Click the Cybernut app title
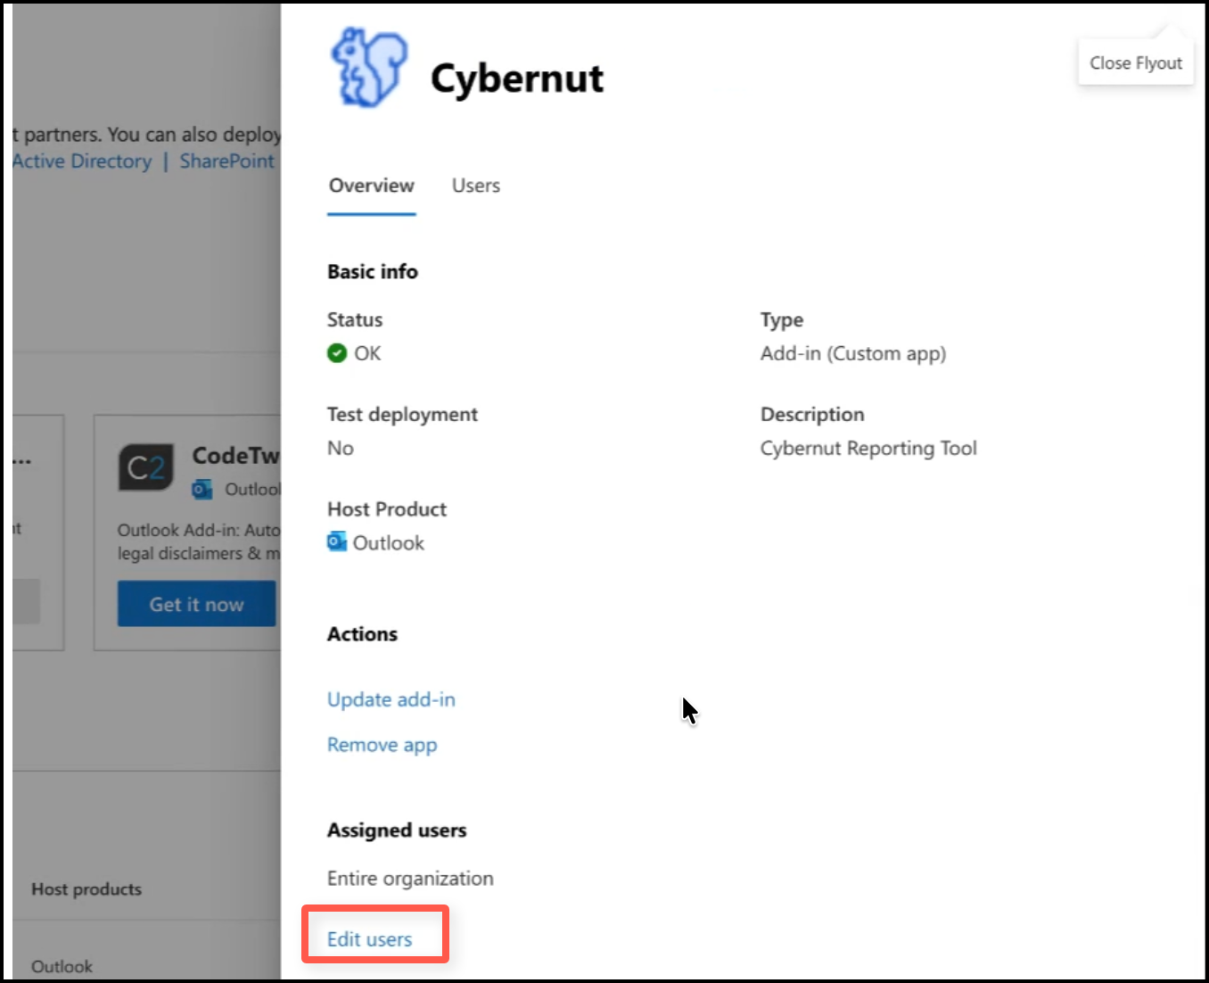This screenshot has width=1209, height=983. click(516, 78)
